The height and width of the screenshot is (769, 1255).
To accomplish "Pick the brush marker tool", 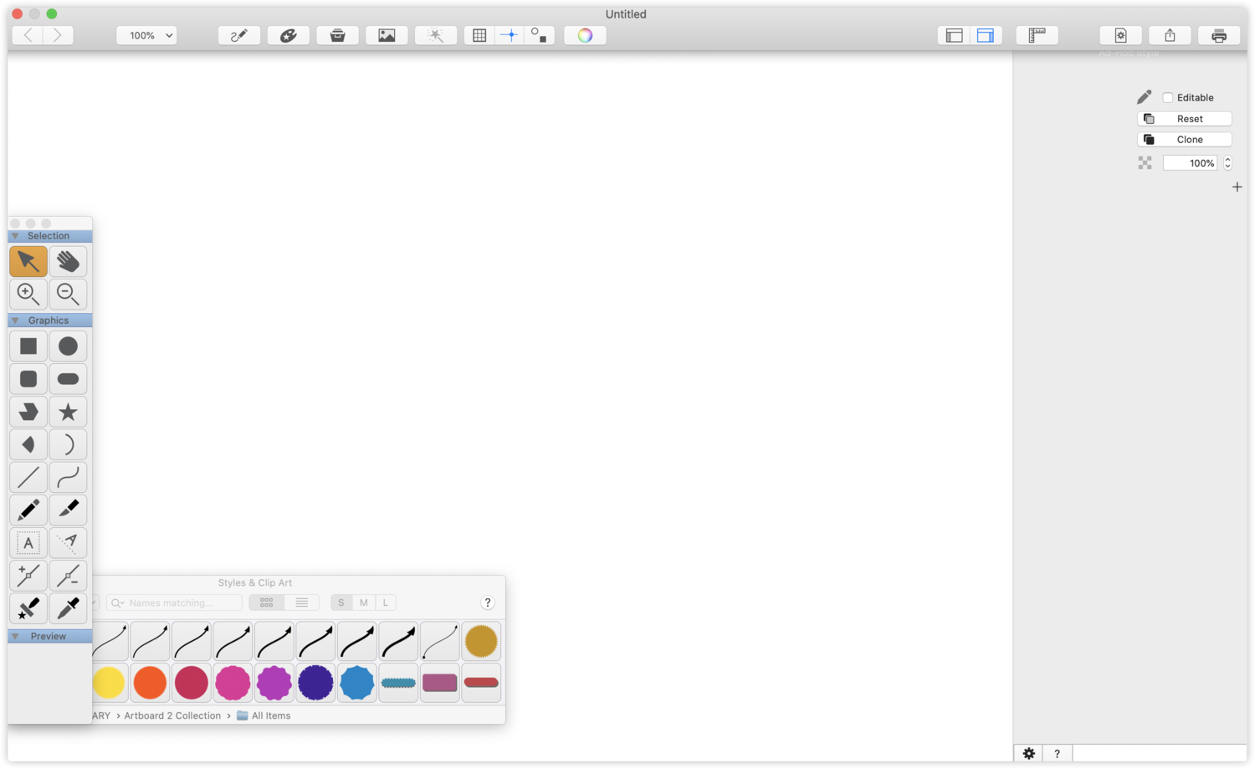I will (x=68, y=510).
